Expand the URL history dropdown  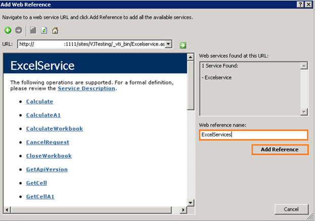click(169, 45)
